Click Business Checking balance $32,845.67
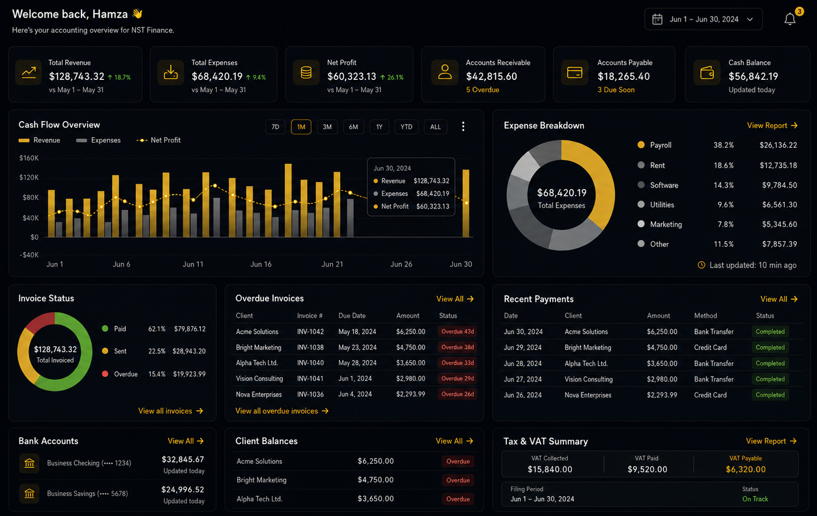 [x=183, y=459]
